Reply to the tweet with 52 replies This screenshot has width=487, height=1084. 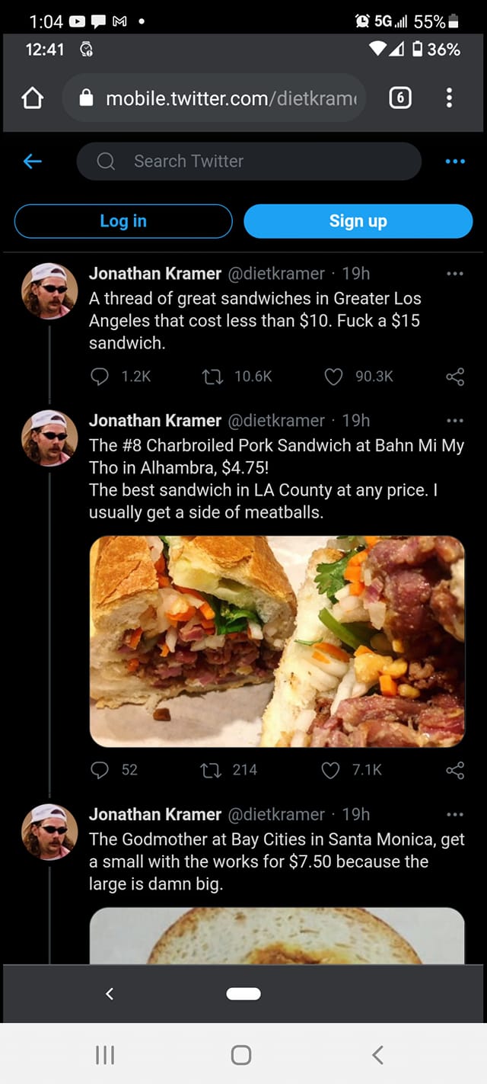click(100, 770)
